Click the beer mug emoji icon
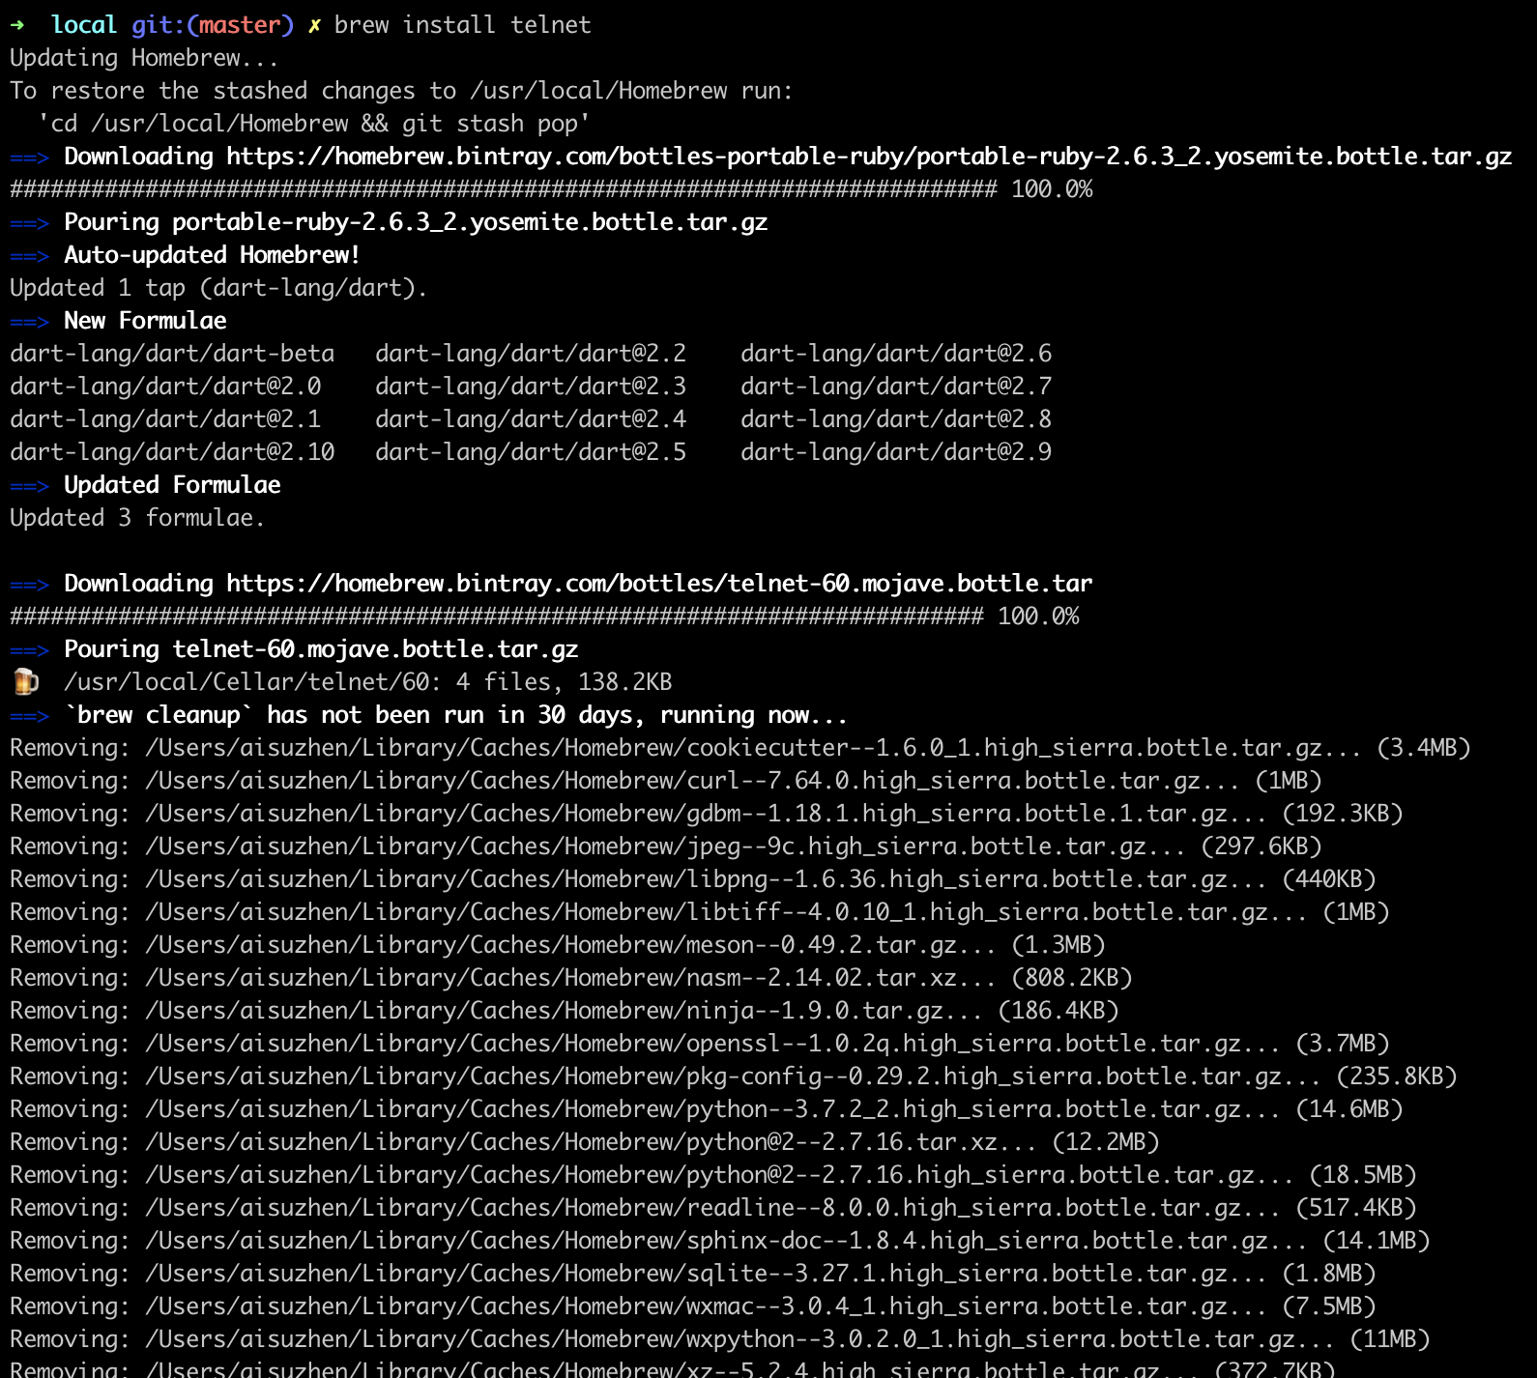The height and width of the screenshot is (1378, 1537). [26, 682]
